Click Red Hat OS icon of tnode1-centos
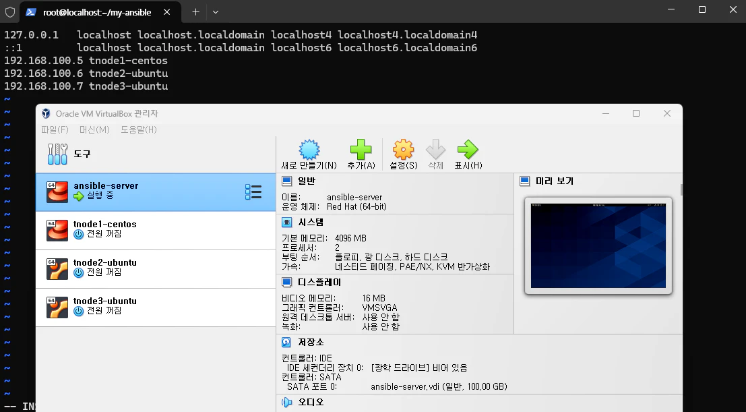Screen dimensions: 746x412 coord(57,231)
